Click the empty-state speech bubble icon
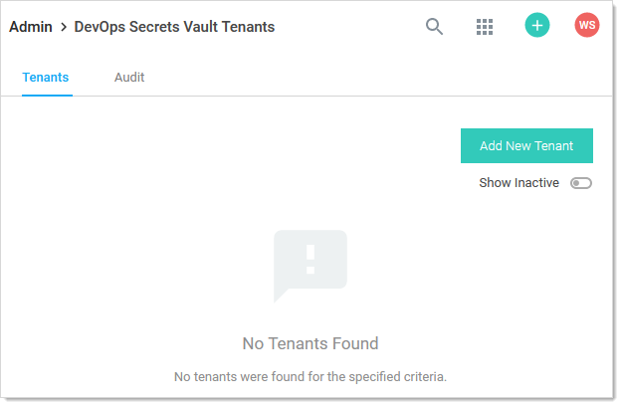The width and height of the screenshot is (621, 406). click(310, 266)
